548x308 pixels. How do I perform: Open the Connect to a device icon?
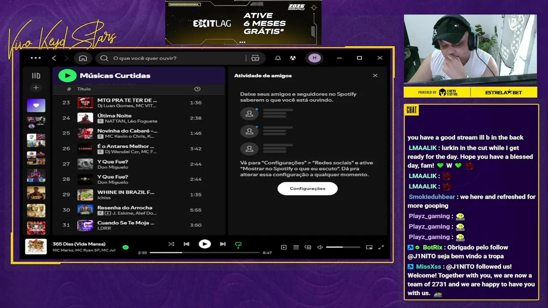point(308,247)
